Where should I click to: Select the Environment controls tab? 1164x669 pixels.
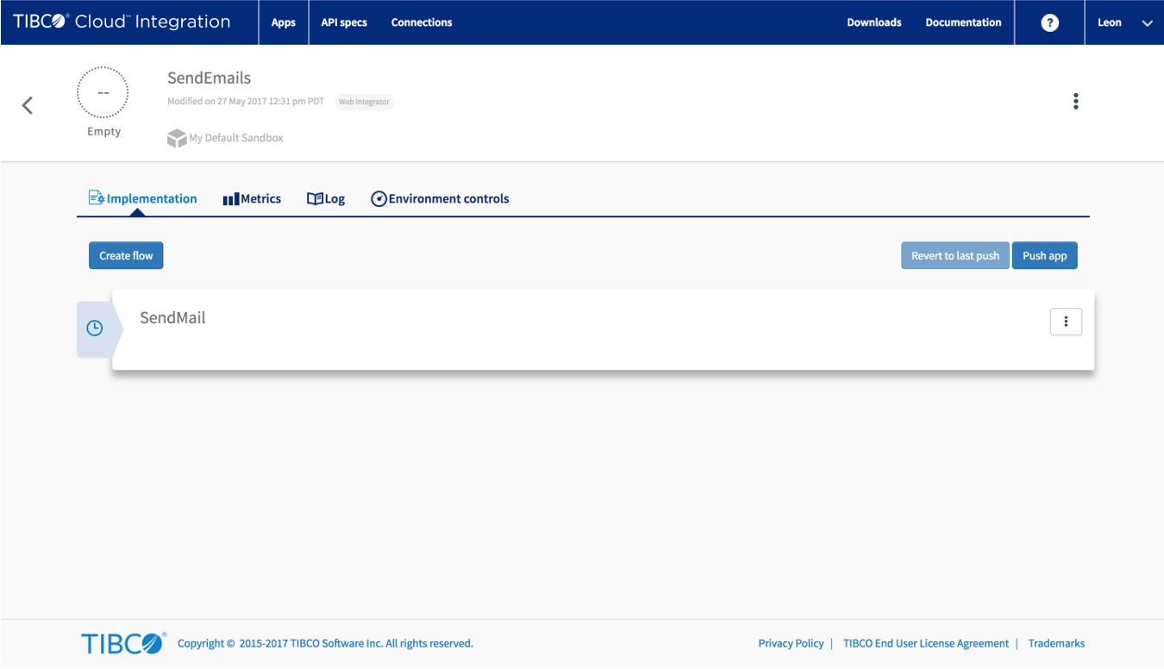pos(440,199)
